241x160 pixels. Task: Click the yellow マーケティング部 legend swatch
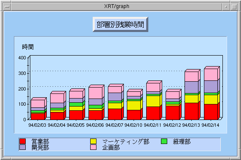click(x=93, y=141)
